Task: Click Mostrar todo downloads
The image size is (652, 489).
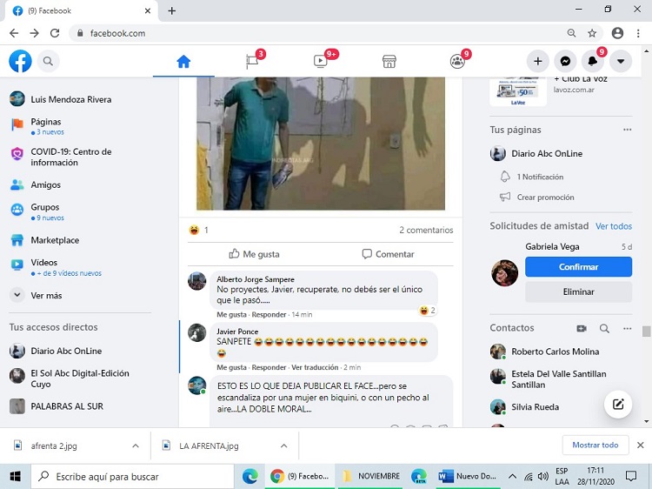Action: coord(595,445)
